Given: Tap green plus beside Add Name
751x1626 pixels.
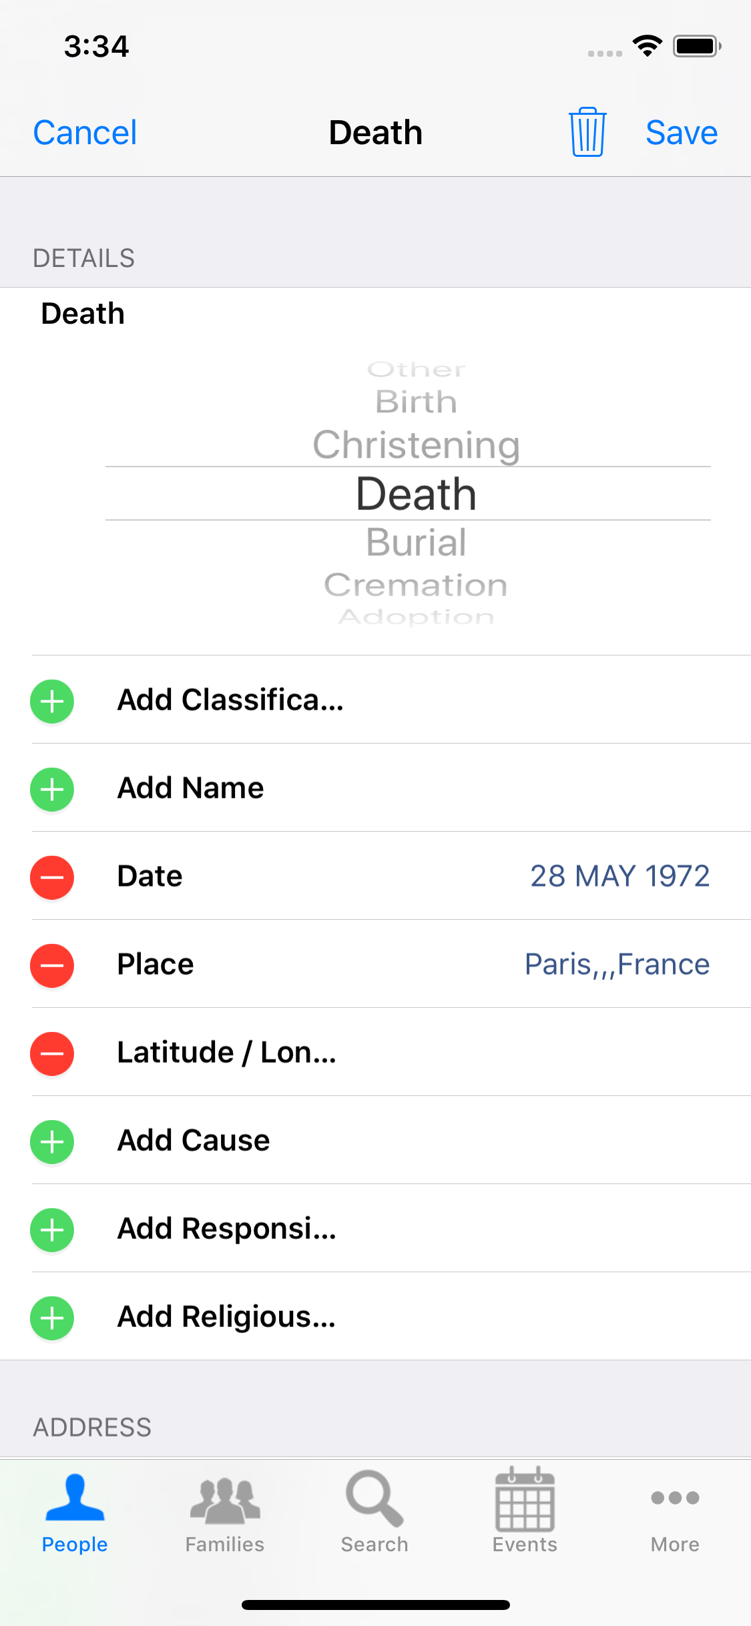Looking at the screenshot, I should (x=52, y=789).
